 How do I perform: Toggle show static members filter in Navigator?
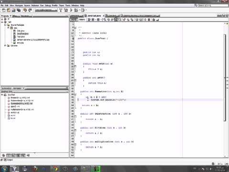[x=13, y=155]
